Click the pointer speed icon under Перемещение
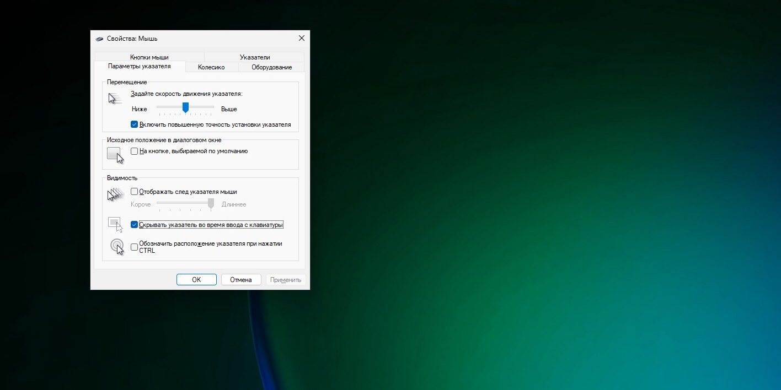The width and height of the screenshot is (781, 390). pyautogui.click(x=114, y=99)
